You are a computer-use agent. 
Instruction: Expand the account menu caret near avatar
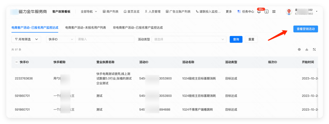point(317,11)
